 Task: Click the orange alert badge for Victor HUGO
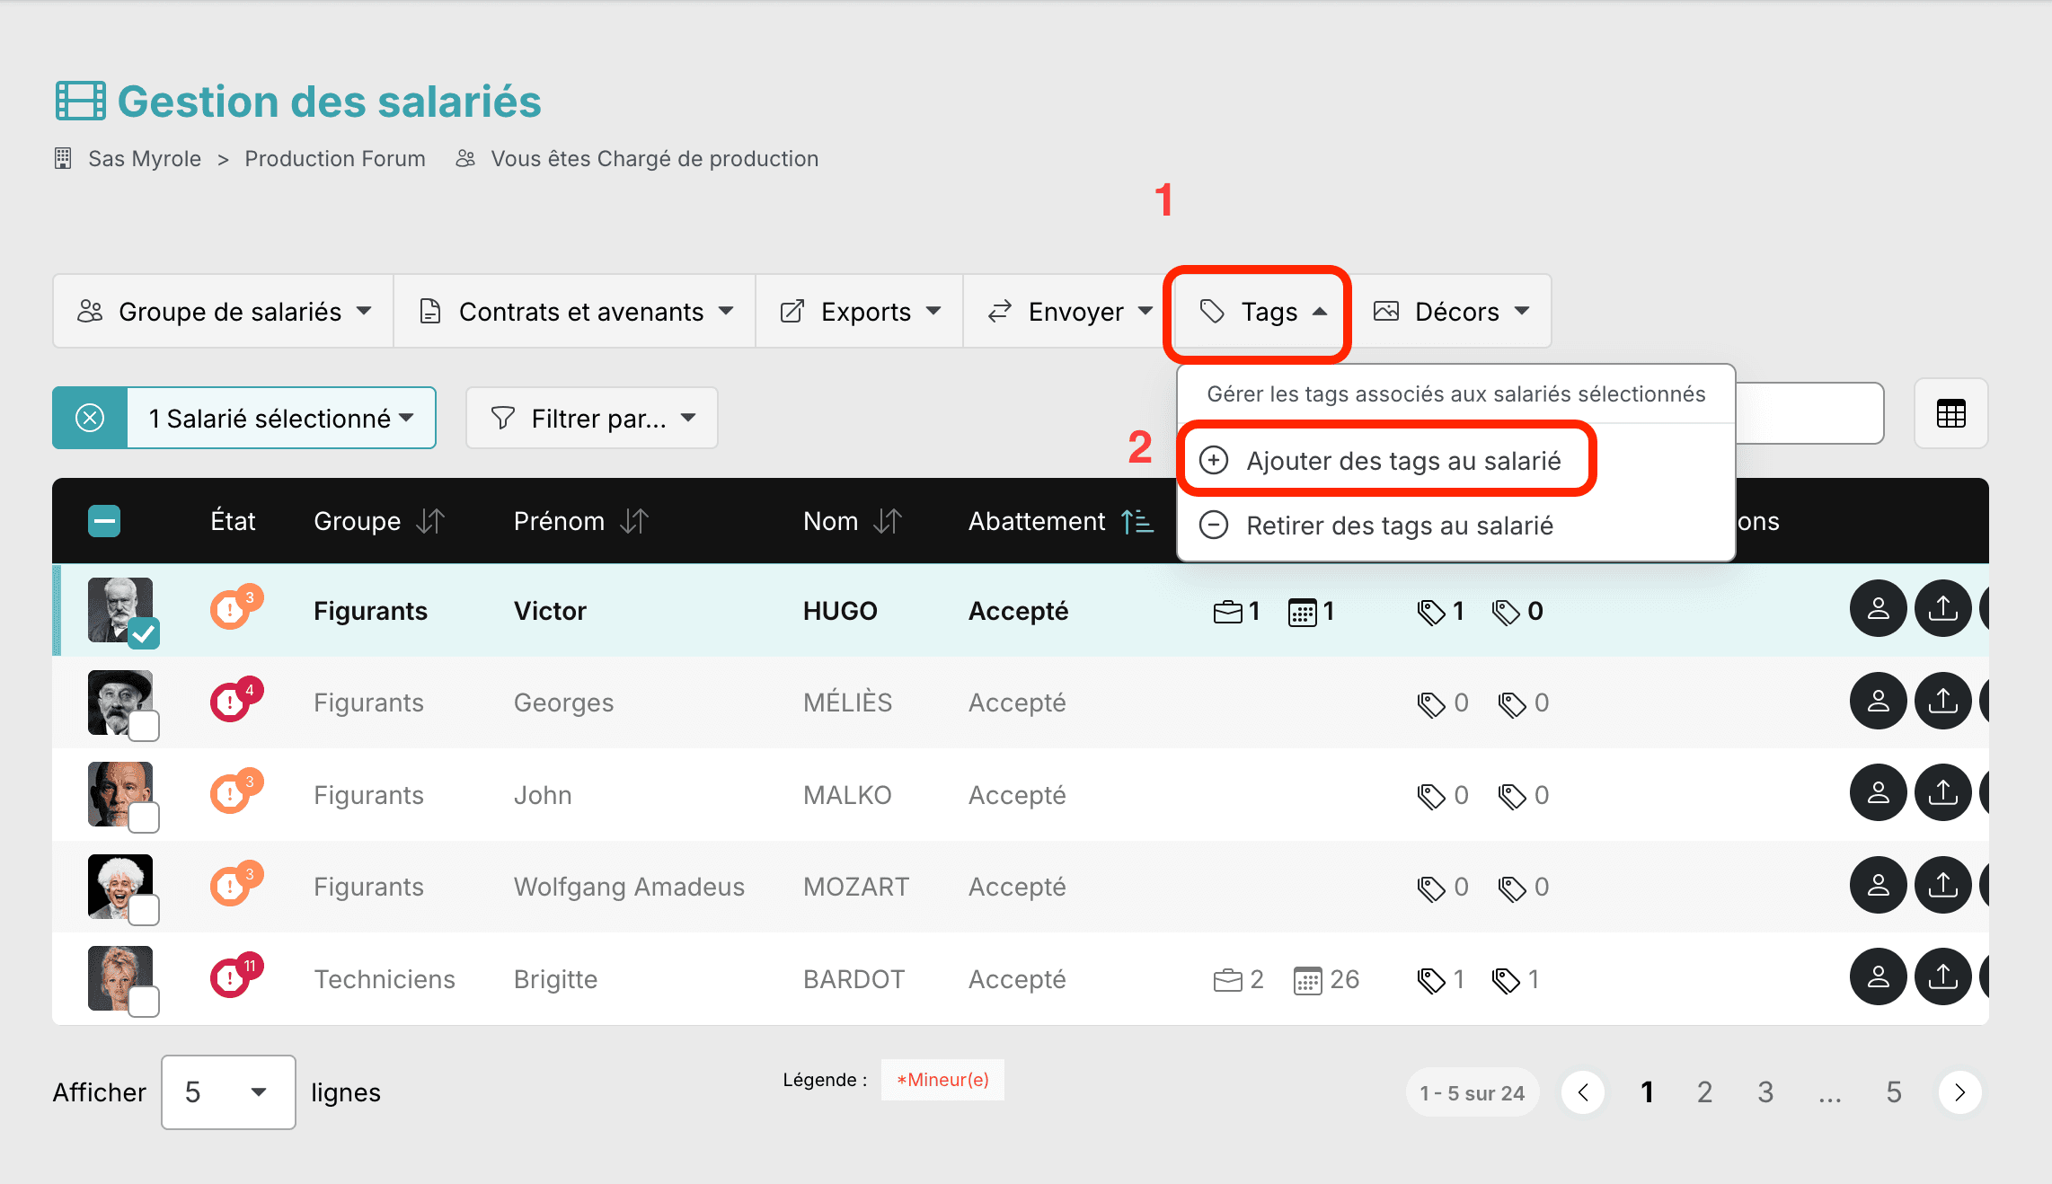pyautogui.click(x=235, y=608)
